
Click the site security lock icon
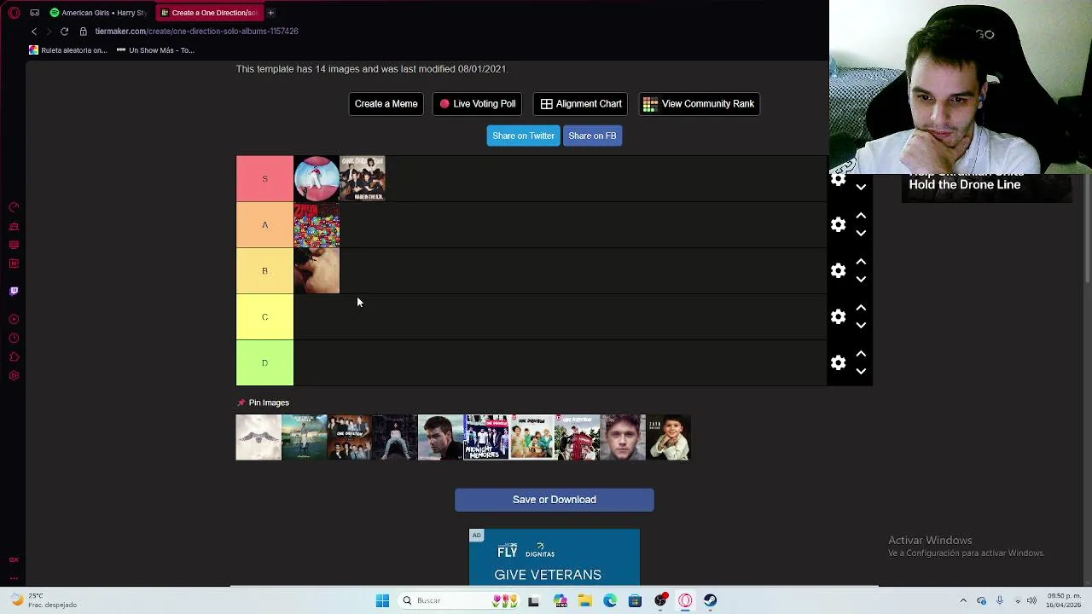pyautogui.click(x=83, y=32)
